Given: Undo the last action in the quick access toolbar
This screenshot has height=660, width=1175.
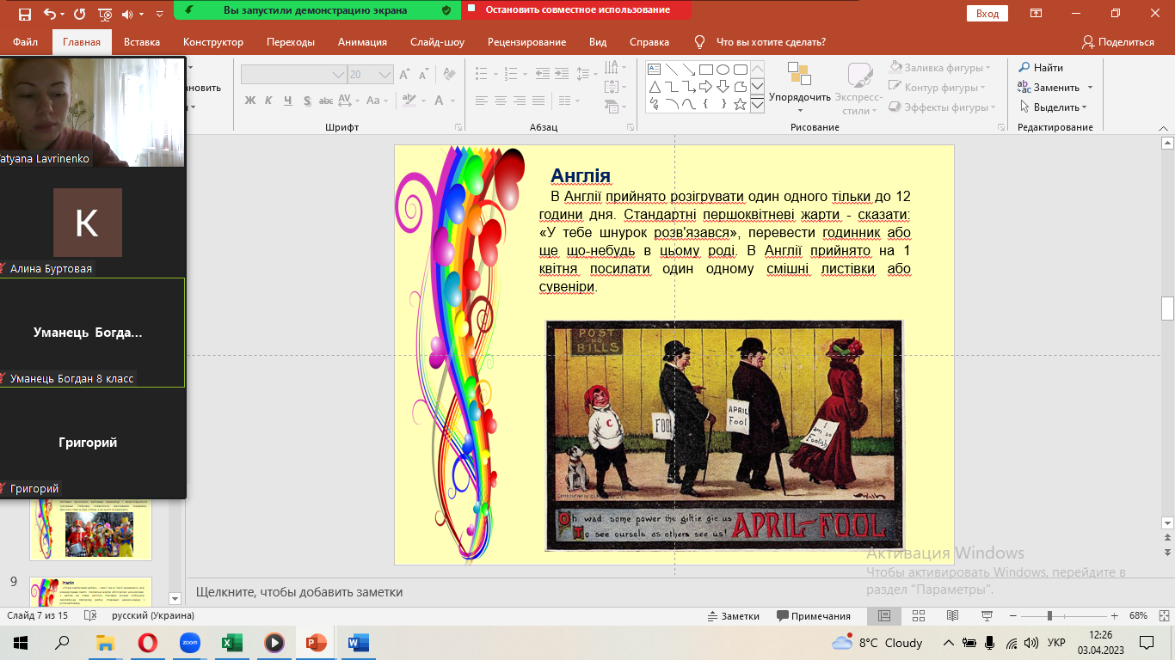Looking at the screenshot, I should point(49,15).
